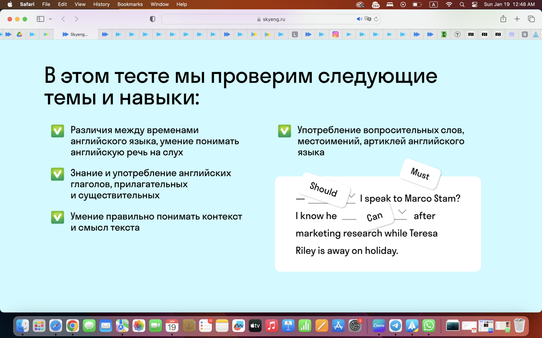Open the Bookmarks menu
This screenshot has width=542, height=338.
point(130,4)
